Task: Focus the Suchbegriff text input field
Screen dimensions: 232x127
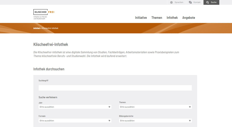Action: coord(115,88)
